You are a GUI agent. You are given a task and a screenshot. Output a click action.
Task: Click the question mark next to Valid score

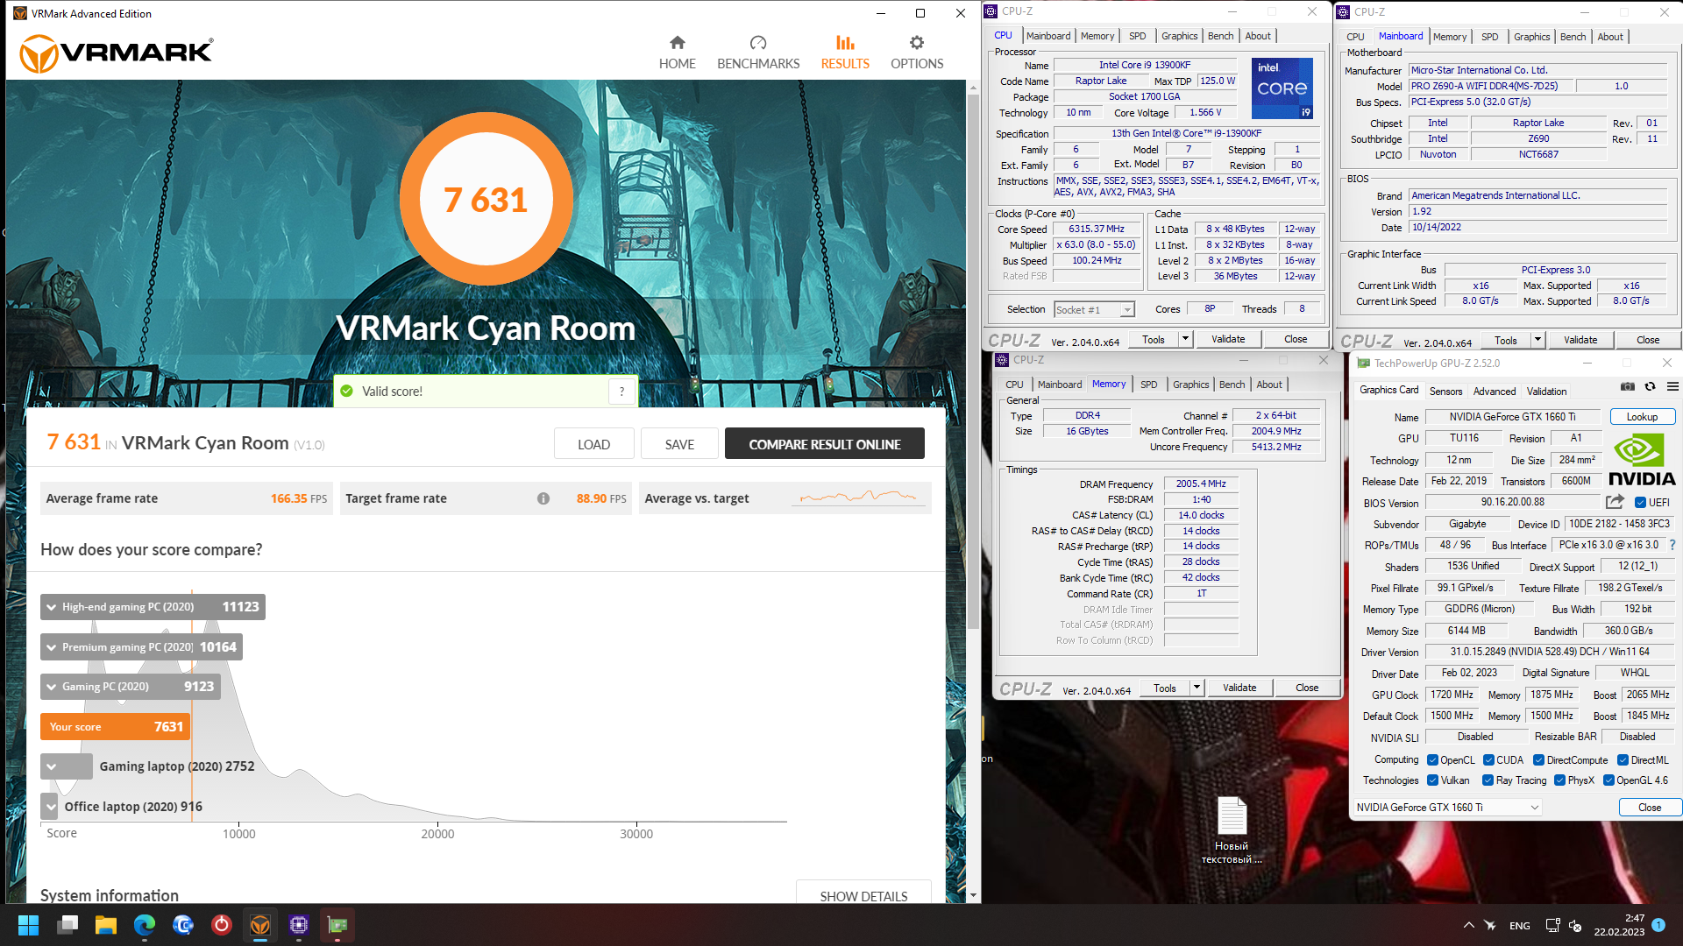[x=621, y=392]
